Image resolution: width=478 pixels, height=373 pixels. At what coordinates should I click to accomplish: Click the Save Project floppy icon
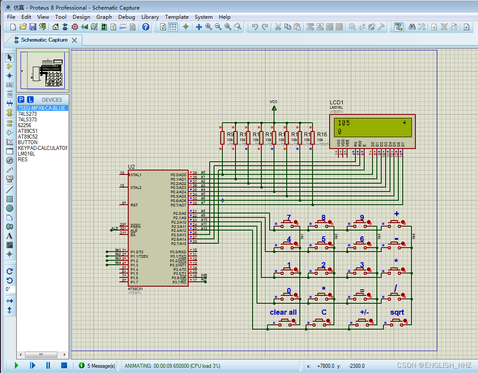pyautogui.click(x=33, y=27)
